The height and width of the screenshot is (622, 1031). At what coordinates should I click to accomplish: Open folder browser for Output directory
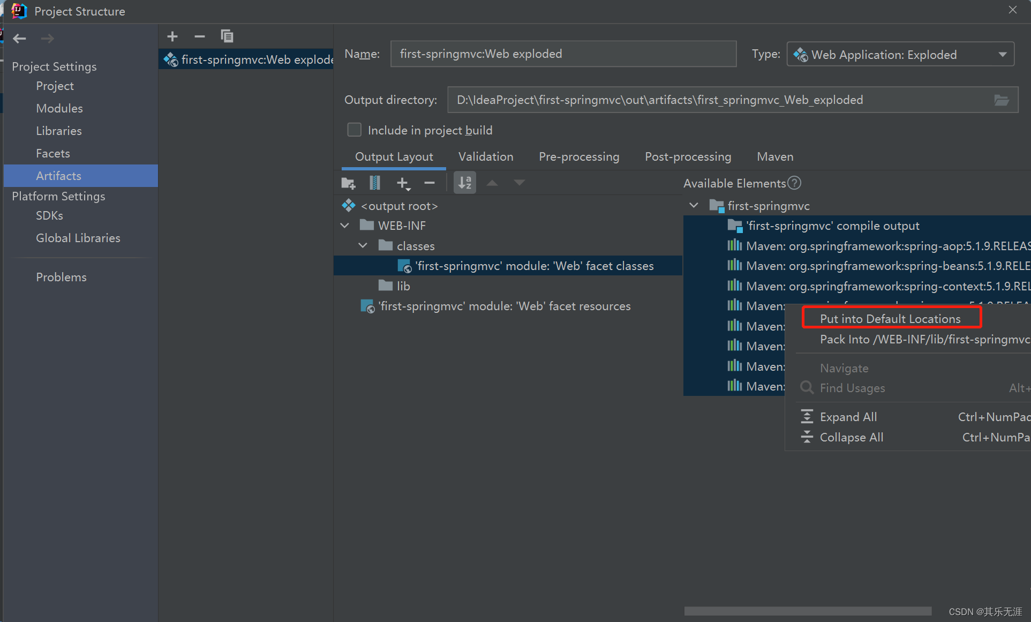click(1002, 100)
